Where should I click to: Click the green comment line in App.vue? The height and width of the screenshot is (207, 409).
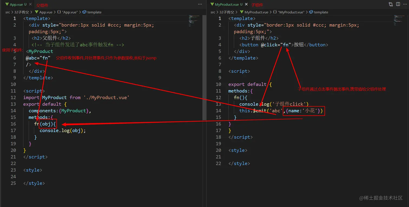[78, 45]
